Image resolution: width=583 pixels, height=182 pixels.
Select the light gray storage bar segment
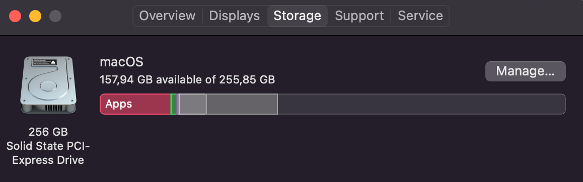click(x=193, y=104)
